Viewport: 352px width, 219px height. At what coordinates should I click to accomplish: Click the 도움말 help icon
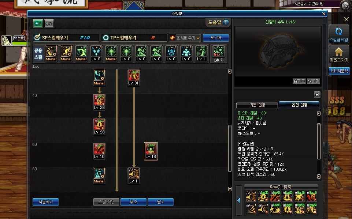tap(226, 22)
